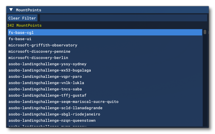Select asobo-landingchallenge-vqpr-paro
The height and width of the screenshot is (134, 215).
click(x=45, y=77)
